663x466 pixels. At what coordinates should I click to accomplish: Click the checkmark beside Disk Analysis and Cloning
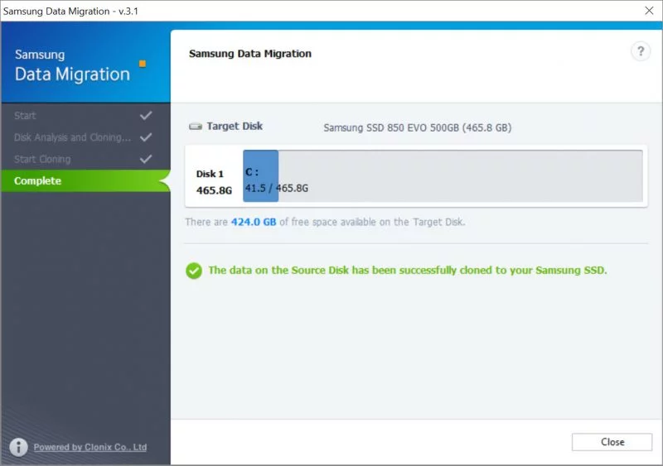146,137
